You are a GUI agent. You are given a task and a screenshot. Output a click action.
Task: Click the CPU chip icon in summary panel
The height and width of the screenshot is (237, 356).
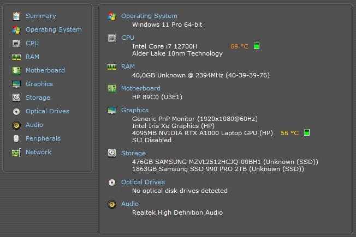tap(112, 38)
